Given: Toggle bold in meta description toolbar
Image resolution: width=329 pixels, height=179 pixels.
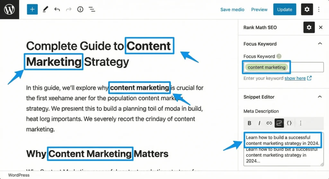Looking at the screenshot, I should (249, 123).
